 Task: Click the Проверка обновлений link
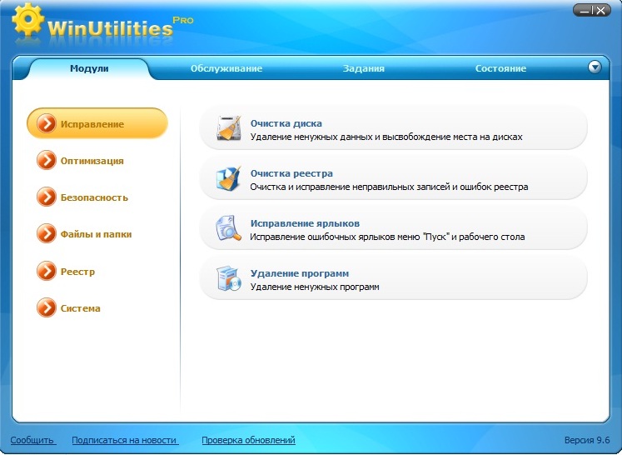[248, 440]
